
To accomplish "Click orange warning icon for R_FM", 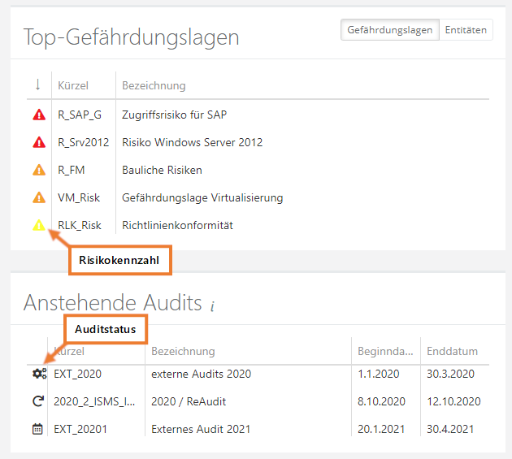I will 38,171.
